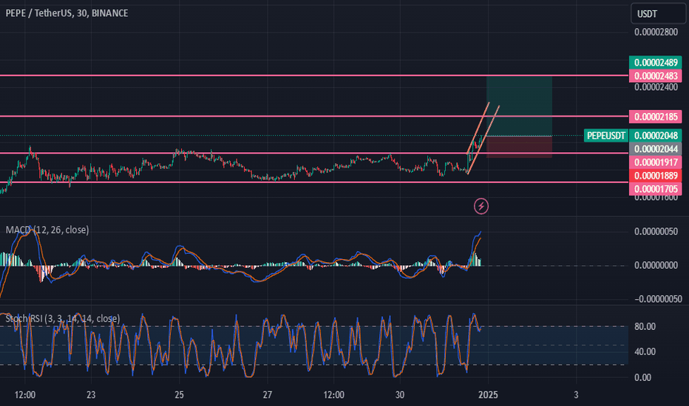Select the MACD −0.00000050 scale label
Image resolution: width=689 pixels, height=406 pixels.
(658, 300)
